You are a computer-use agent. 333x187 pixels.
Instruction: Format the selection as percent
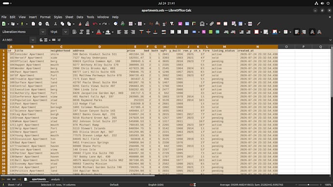pos(204,32)
